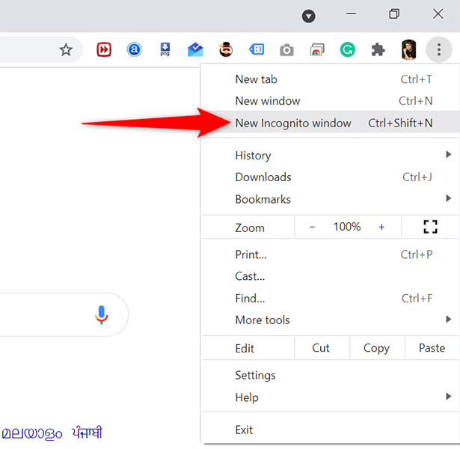Image resolution: width=460 pixels, height=449 pixels.
Task: Click Copy in the Edit row
Action: tap(377, 348)
